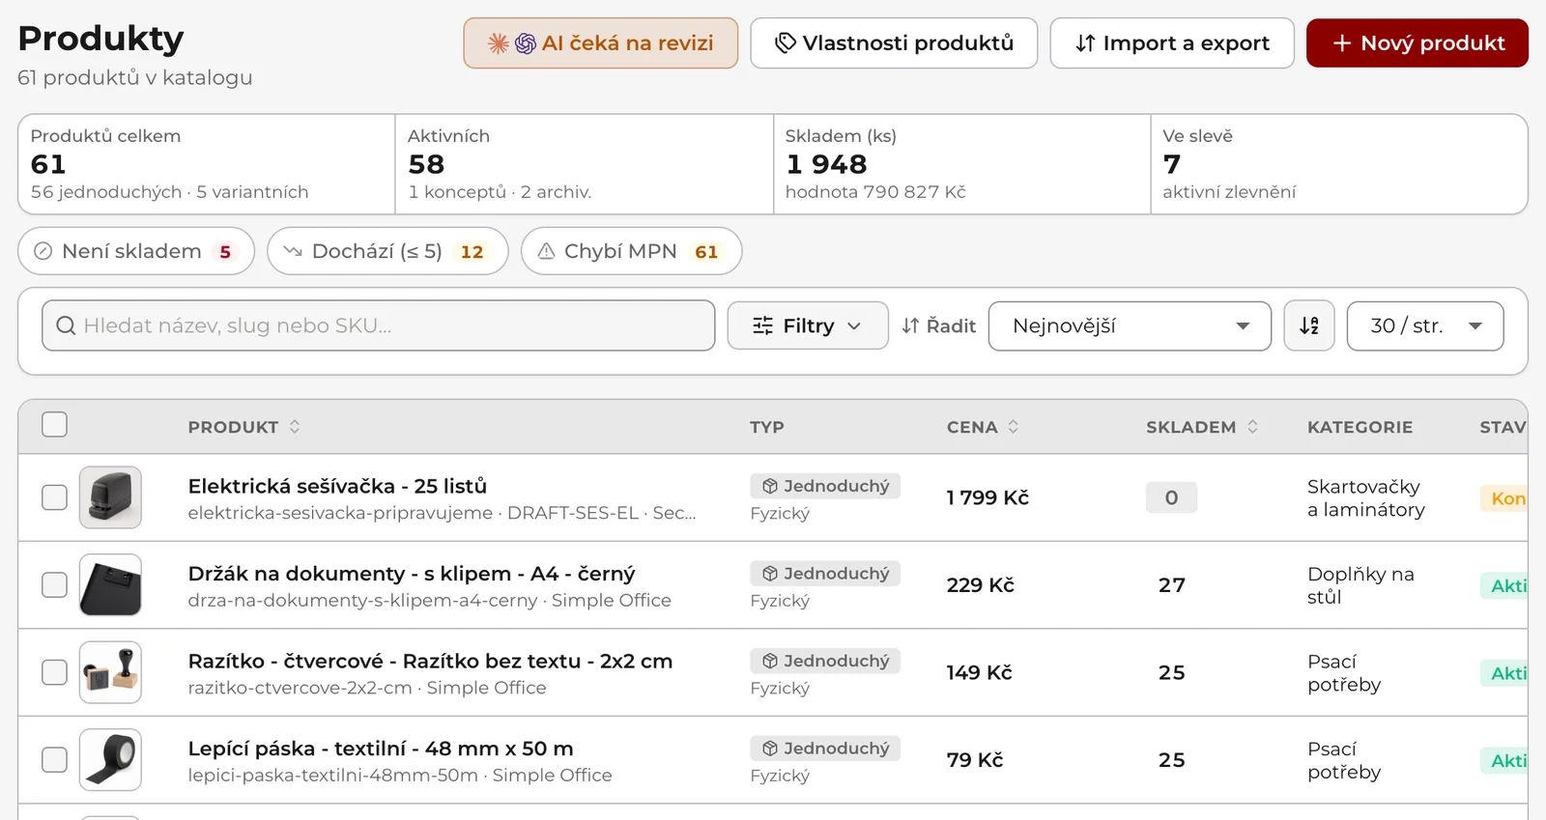Select the Razítko čtvercové row checkbox

55,672
